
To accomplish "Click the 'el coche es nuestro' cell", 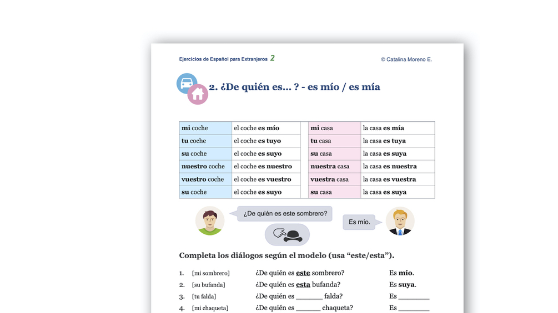I will click(x=266, y=166).
